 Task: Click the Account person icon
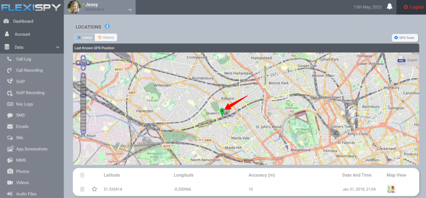click(7, 34)
